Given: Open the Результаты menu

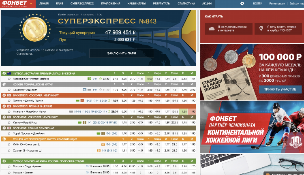Looking at the screenshot, I should (161, 4).
